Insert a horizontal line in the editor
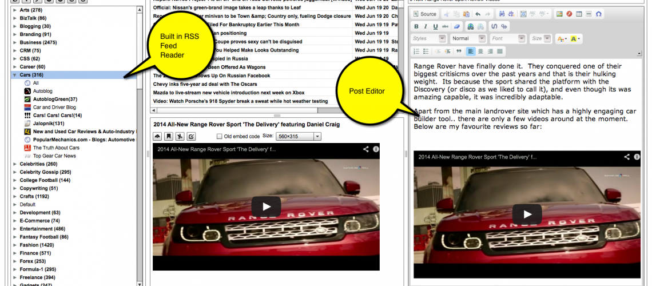 [x=589, y=14]
